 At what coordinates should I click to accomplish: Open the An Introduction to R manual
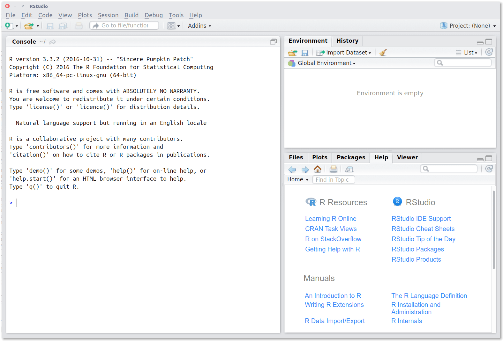pyautogui.click(x=333, y=296)
